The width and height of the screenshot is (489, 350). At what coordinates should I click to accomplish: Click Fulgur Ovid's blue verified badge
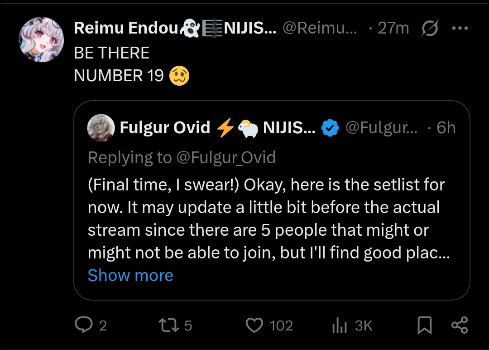click(330, 129)
